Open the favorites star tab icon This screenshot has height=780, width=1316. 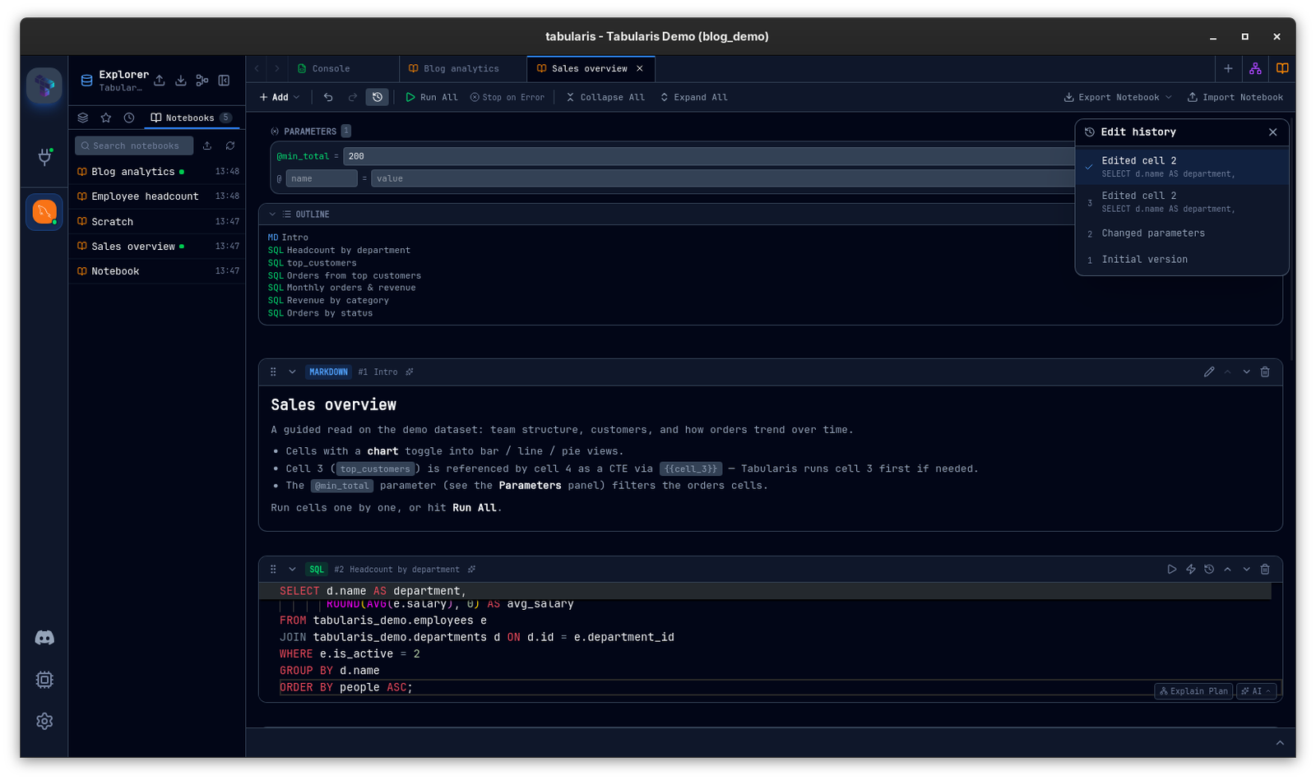click(x=106, y=118)
